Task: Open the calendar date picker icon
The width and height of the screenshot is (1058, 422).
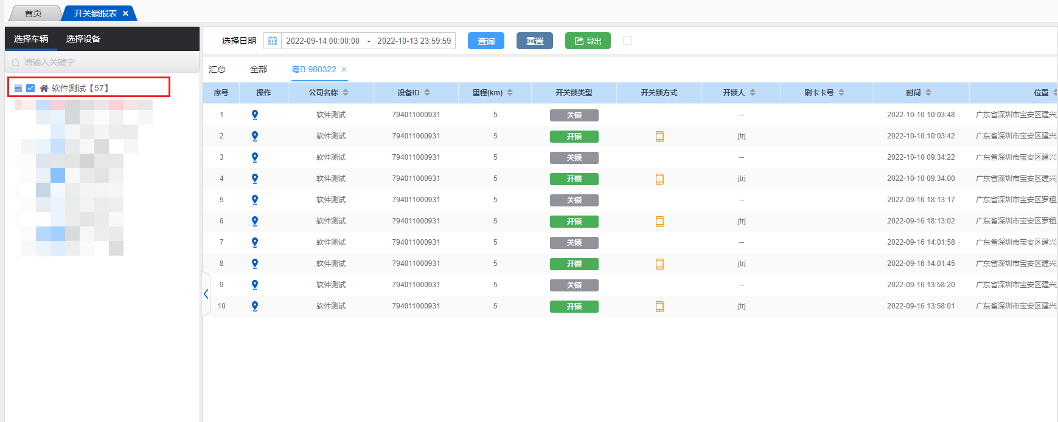Action: [273, 41]
